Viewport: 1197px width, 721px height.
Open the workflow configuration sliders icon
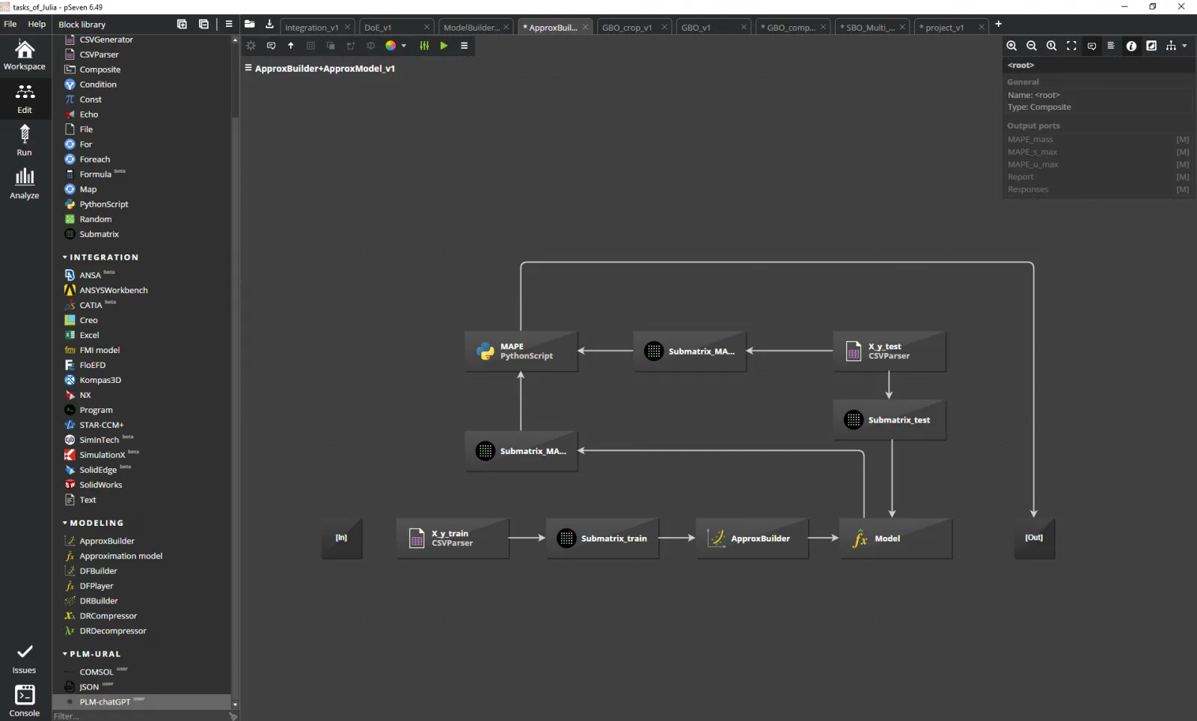424,46
